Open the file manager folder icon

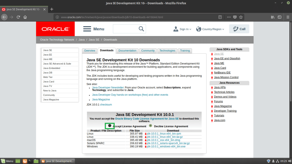click(36, 161)
